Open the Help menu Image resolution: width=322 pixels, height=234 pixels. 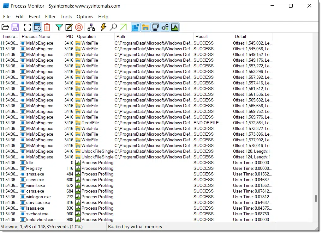tap(103, 17)
